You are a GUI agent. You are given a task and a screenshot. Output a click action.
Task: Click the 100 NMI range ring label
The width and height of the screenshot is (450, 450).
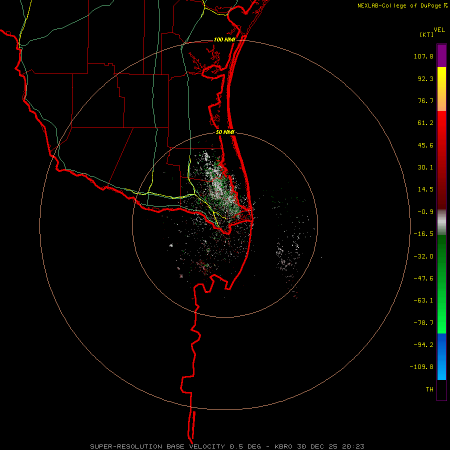tap(224, 39)
